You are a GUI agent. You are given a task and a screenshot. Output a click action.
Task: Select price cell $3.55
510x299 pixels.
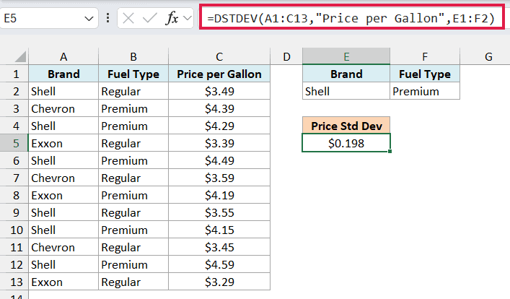point(219,212)
